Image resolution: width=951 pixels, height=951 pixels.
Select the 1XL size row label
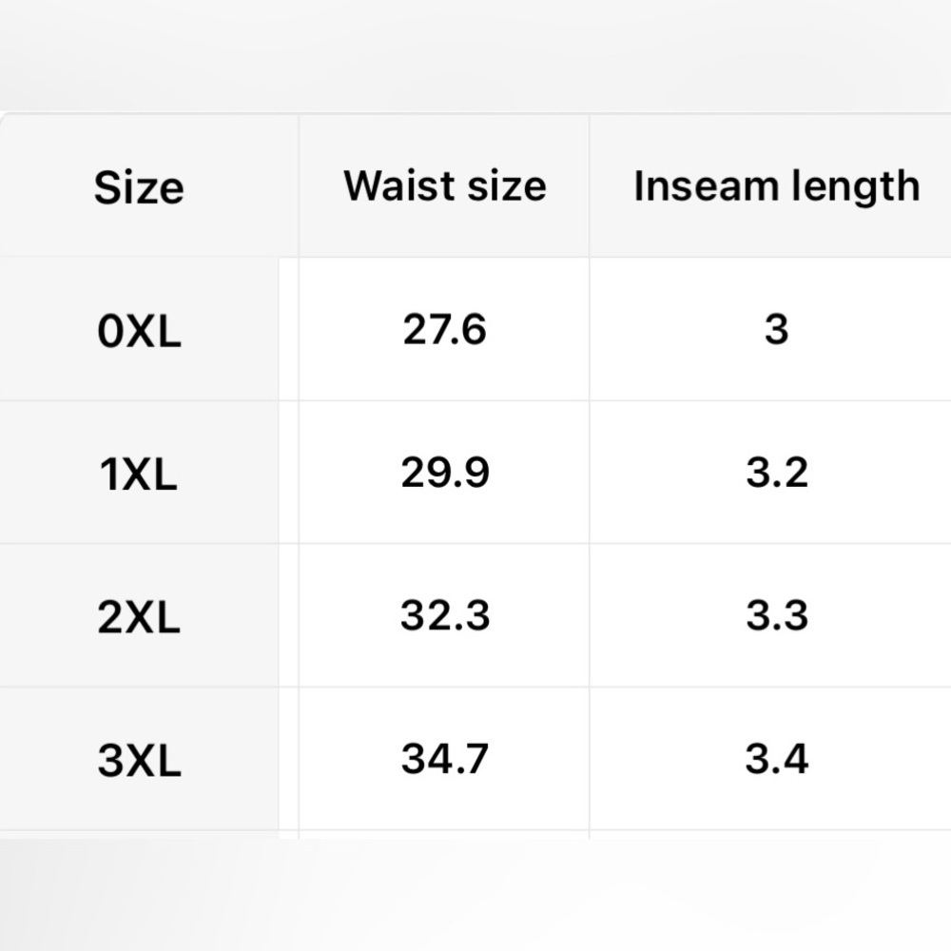(139, 475)
